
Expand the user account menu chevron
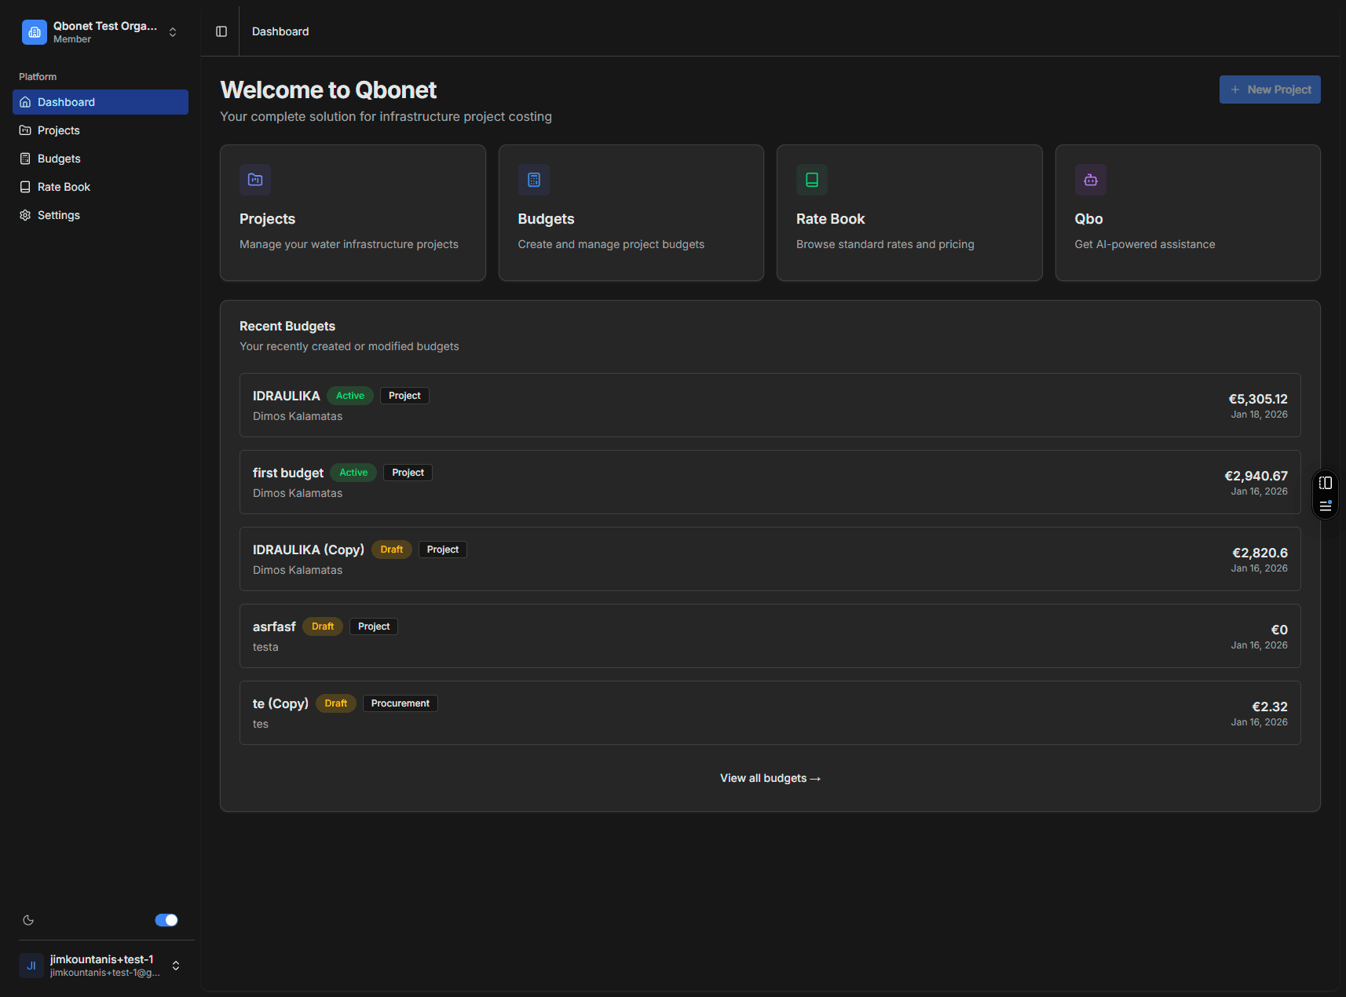[176, 966]
